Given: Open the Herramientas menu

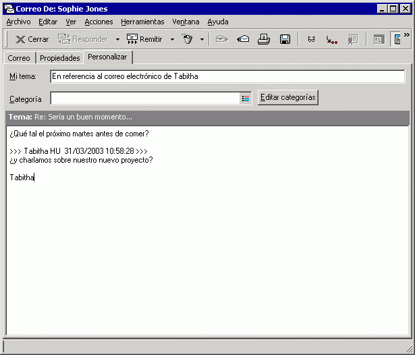Looking at the screenshot, I should click(142, 22).
